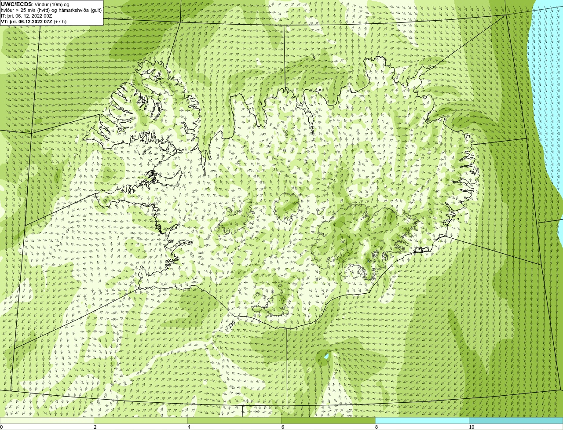Click the "0" label on the color scale
The width and height of the screenshot is (563, 430).
(x=2, y=427)
